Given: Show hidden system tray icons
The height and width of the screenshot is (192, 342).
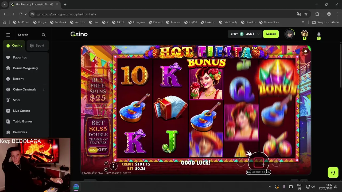Looking at the screenshot, I should tap(270, 187).
